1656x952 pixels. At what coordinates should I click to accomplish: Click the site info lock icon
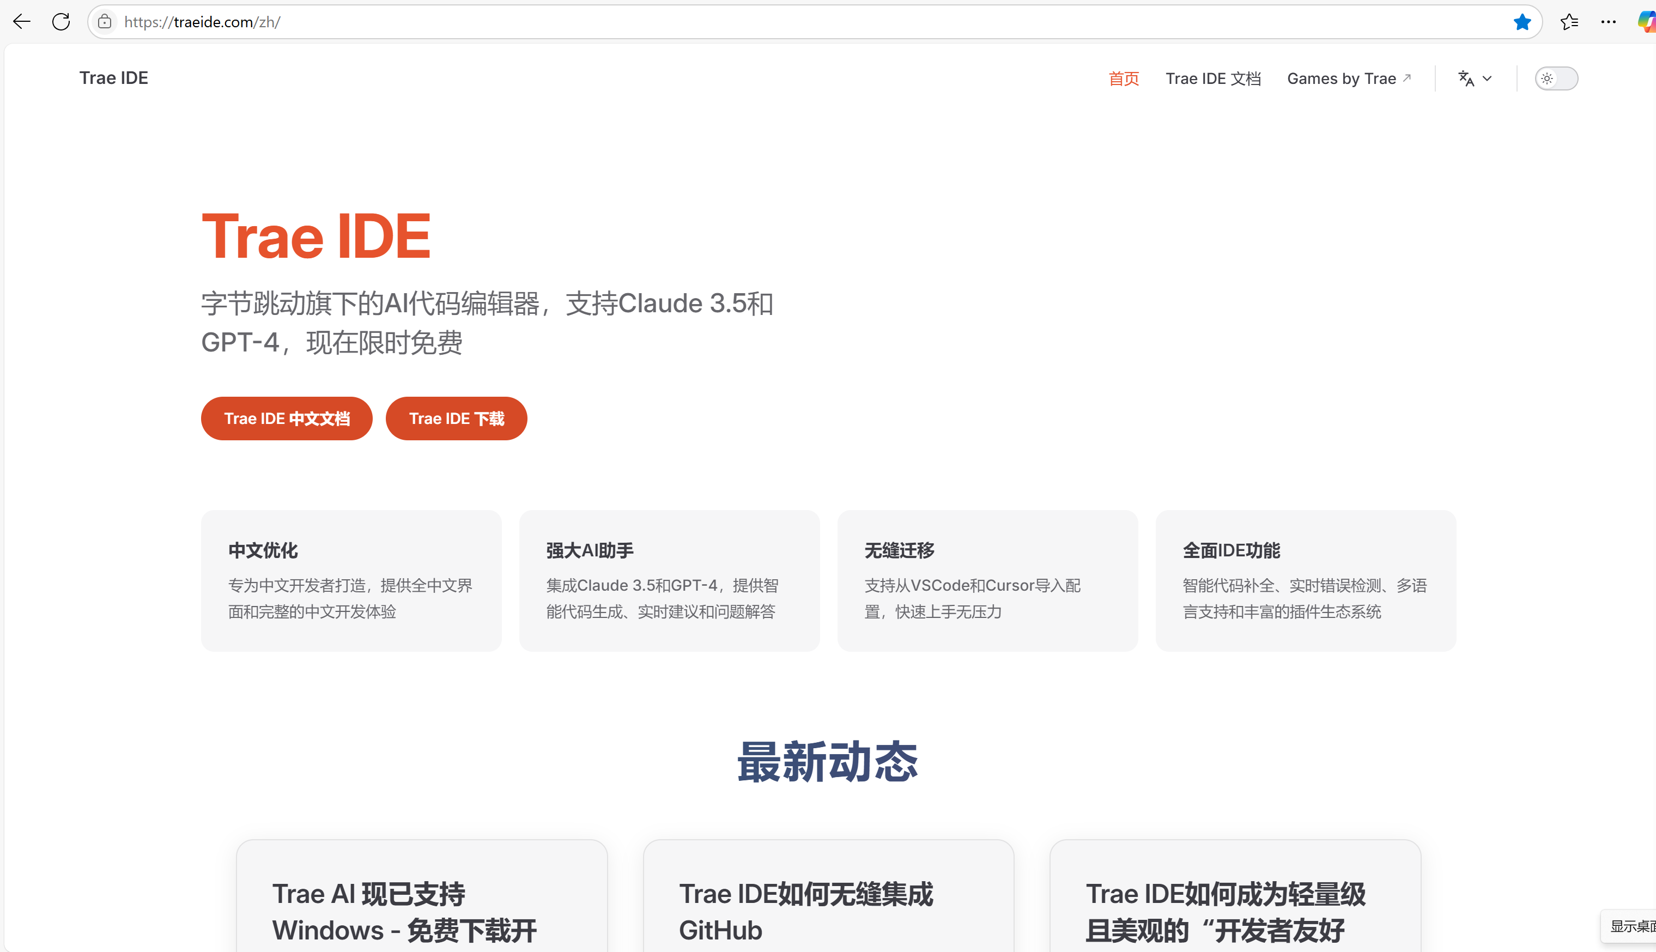tap(105, 22)
